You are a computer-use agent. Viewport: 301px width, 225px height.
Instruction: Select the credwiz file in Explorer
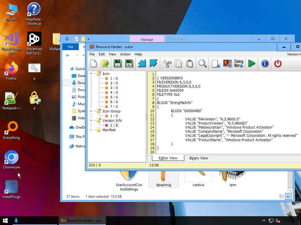point(198,179)
